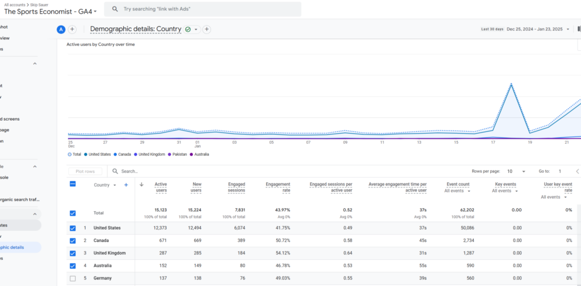Click the Plot rows button
The height and width of the screenshot is (286, 581).
(x=85, y=171)
